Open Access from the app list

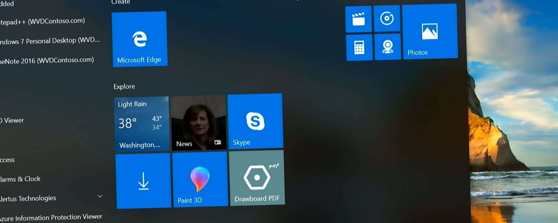[x=7, y=160]
